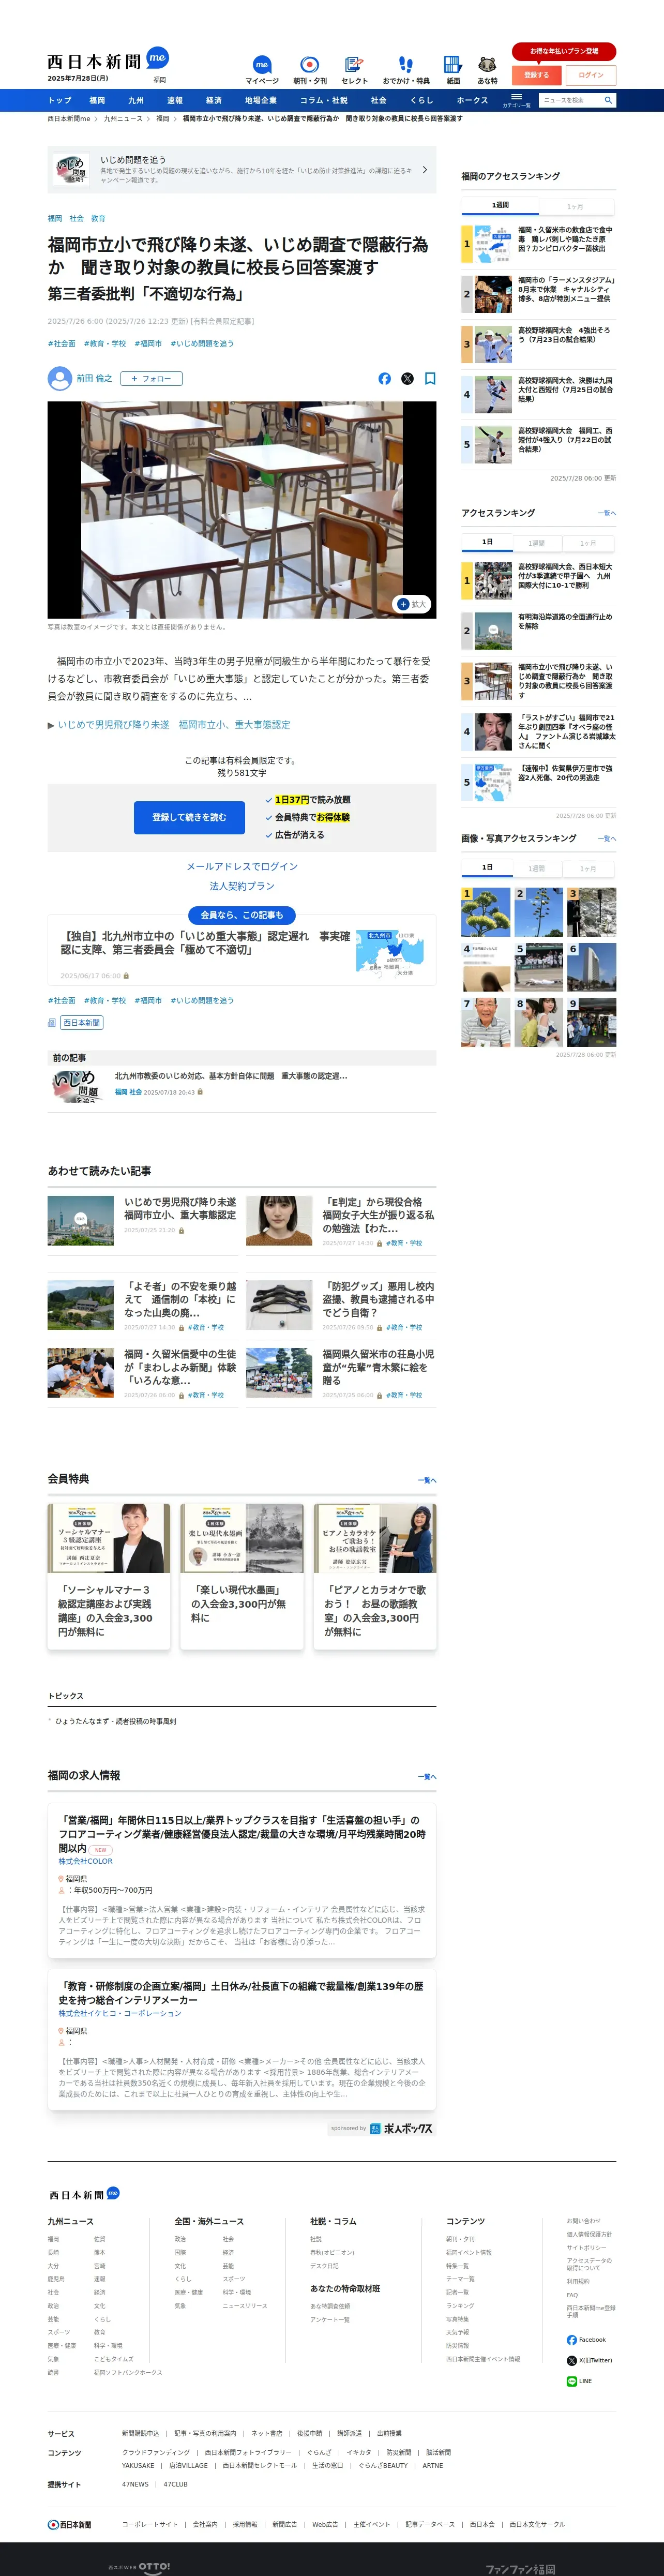Open トップ in navigation bar
Image resolution: width=664 pixels, height=2576 pixels.
click(60, 100)
